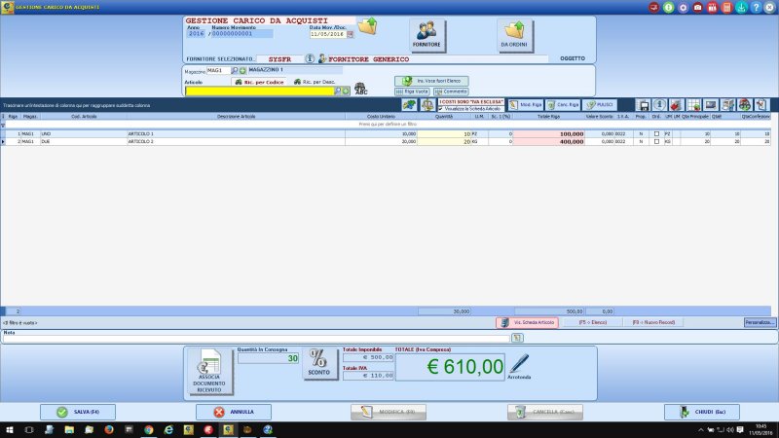
Task: Click the info circle icon in grid toolbar
Action: click(x=659, y=105)
